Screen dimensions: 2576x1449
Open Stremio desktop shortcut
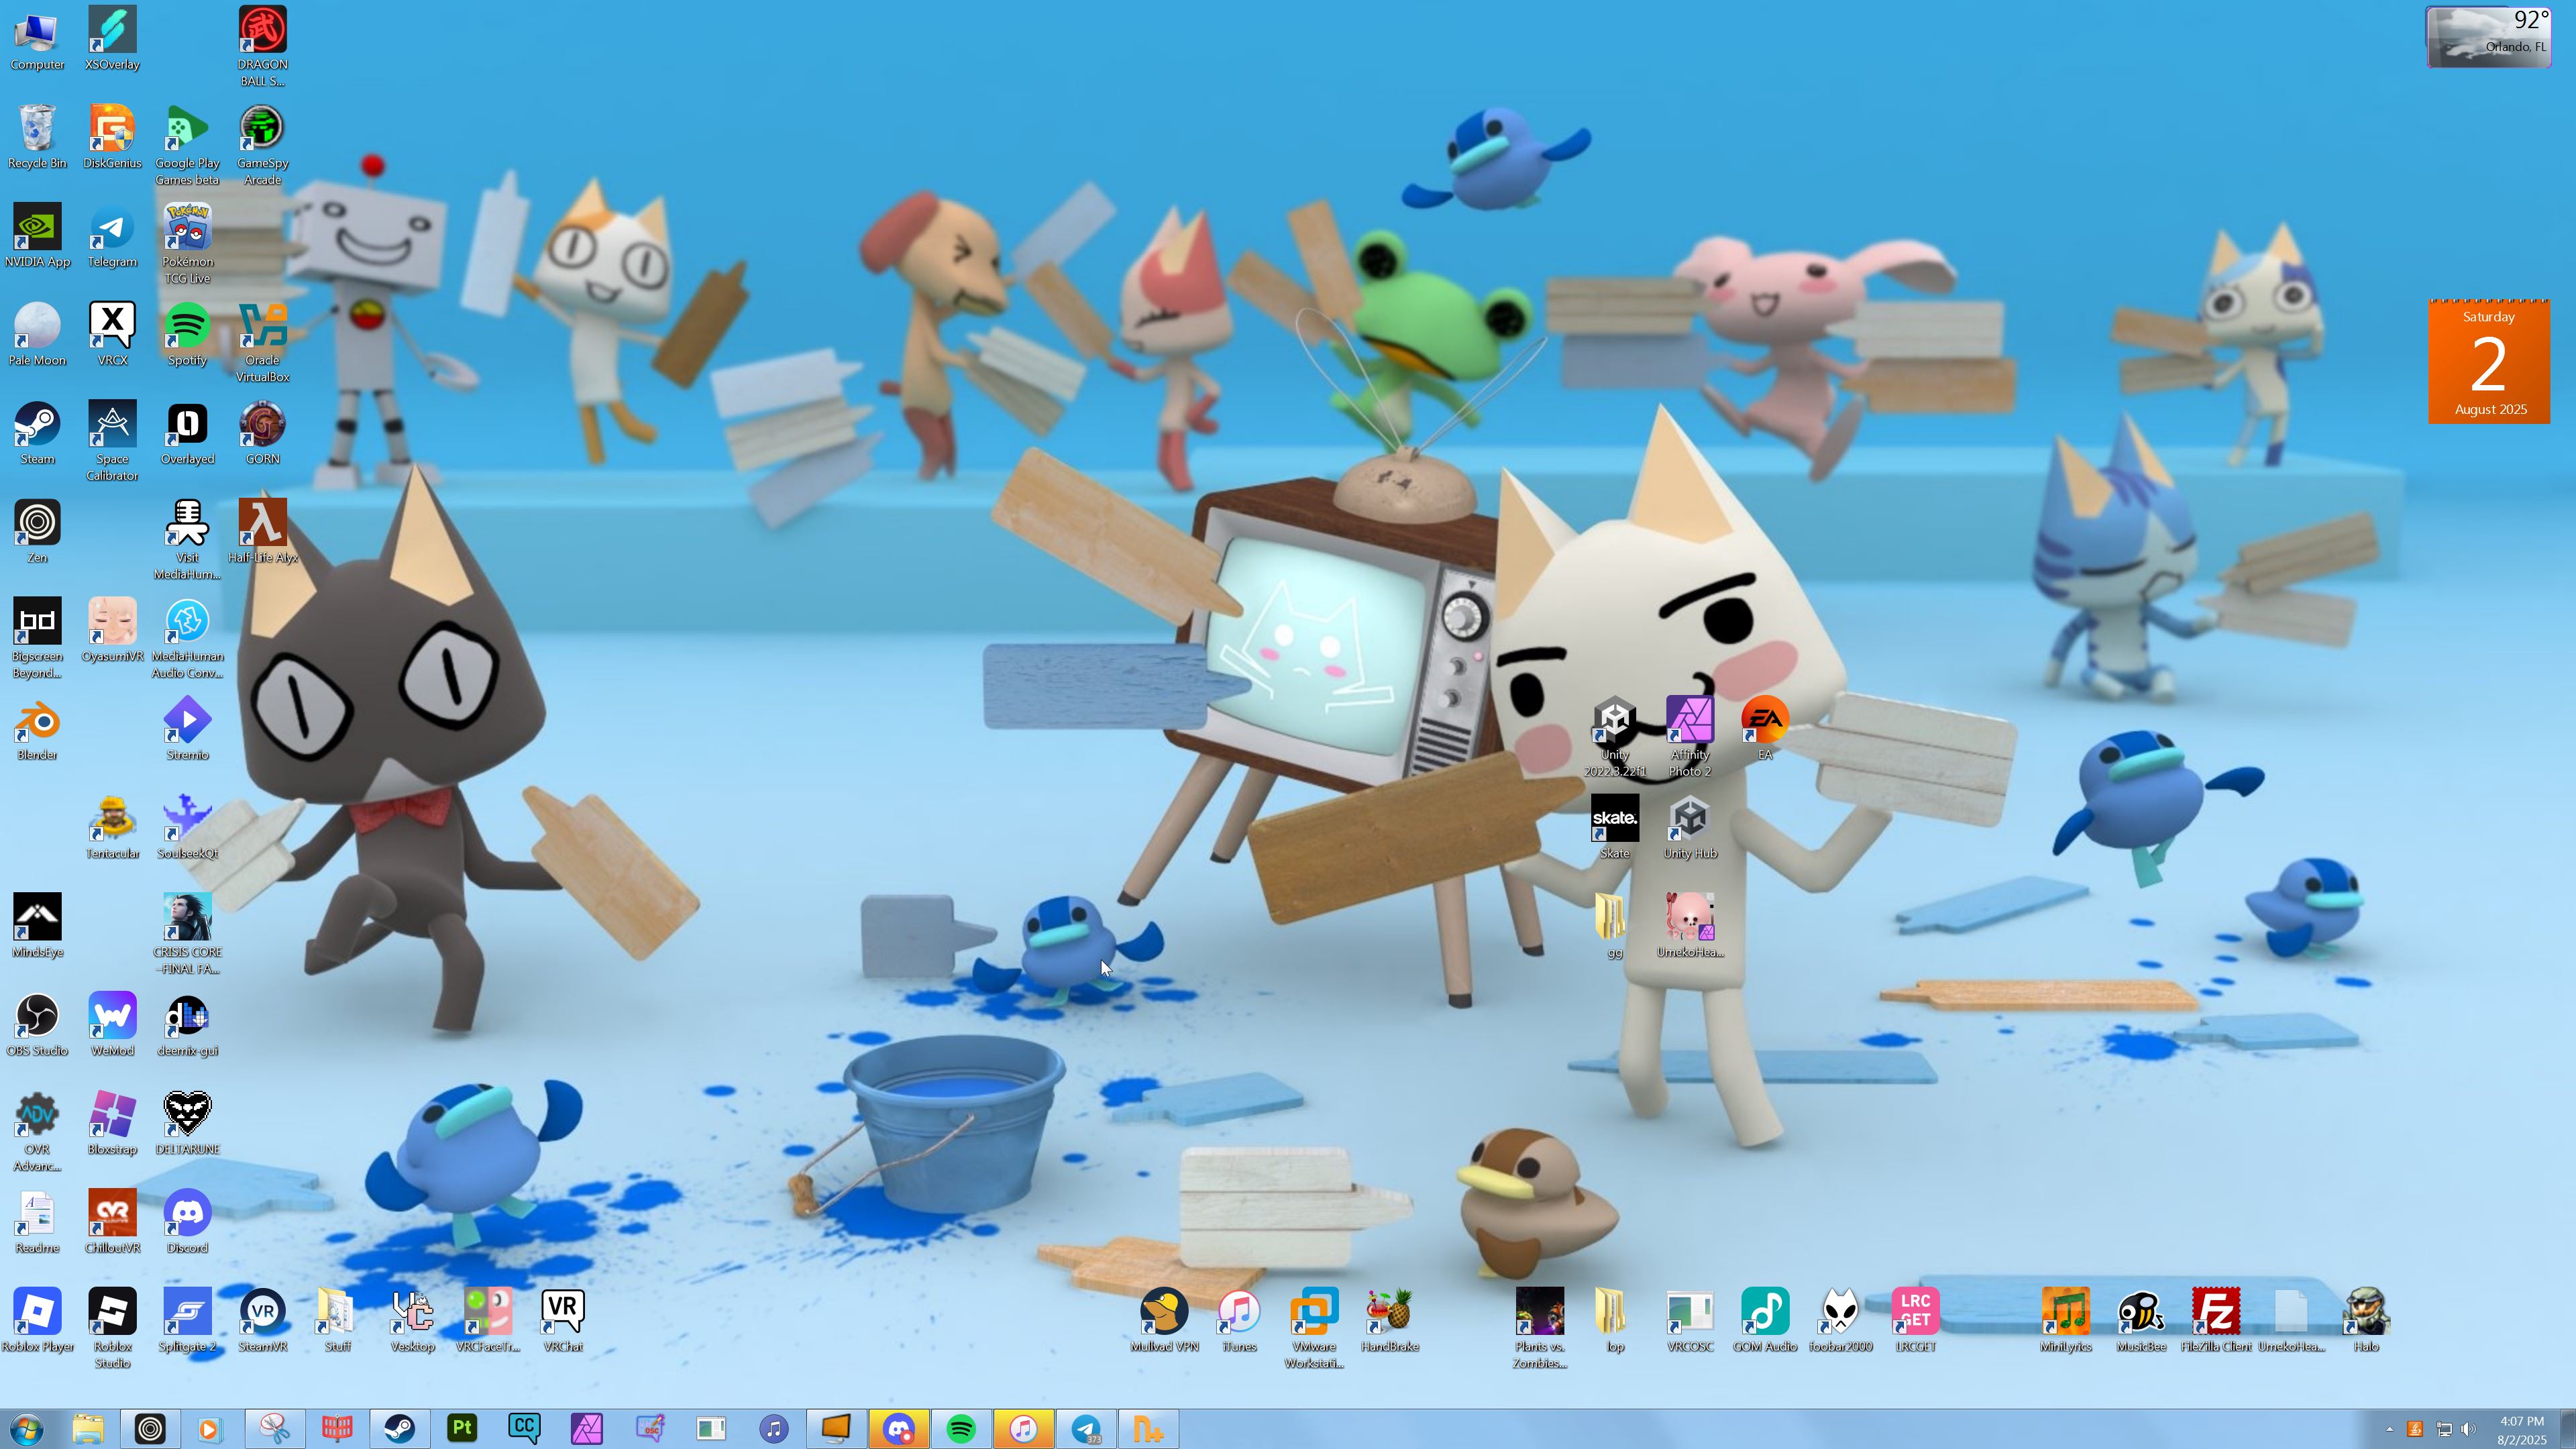187,729
